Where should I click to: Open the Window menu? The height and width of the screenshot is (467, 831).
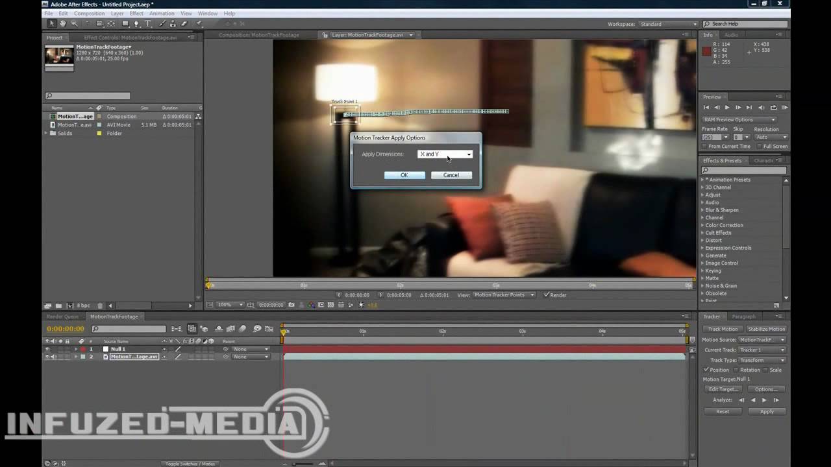point(208,13)
